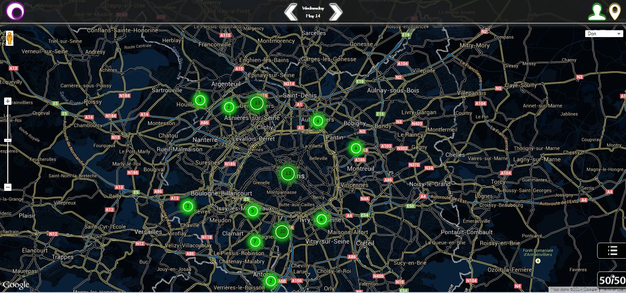Open the cluster of 13 over central Paris
This screenshot has width=626, height=293.
(x=287, y=174)
